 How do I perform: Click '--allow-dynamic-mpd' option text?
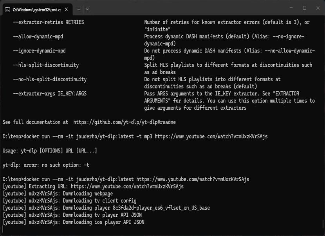(x=38, y=36)
